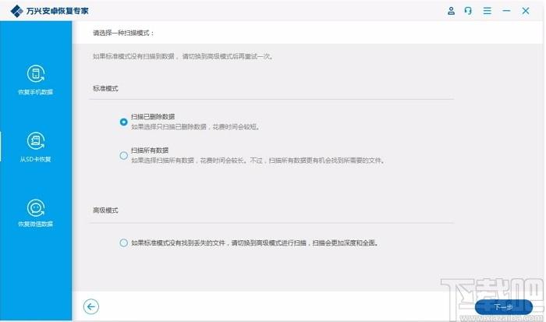
Task: Open the user account icon
Action: click(451, 11)
